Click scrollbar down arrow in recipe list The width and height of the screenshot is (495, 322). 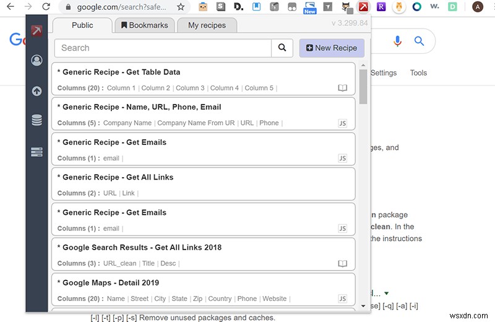coord(363,306)
